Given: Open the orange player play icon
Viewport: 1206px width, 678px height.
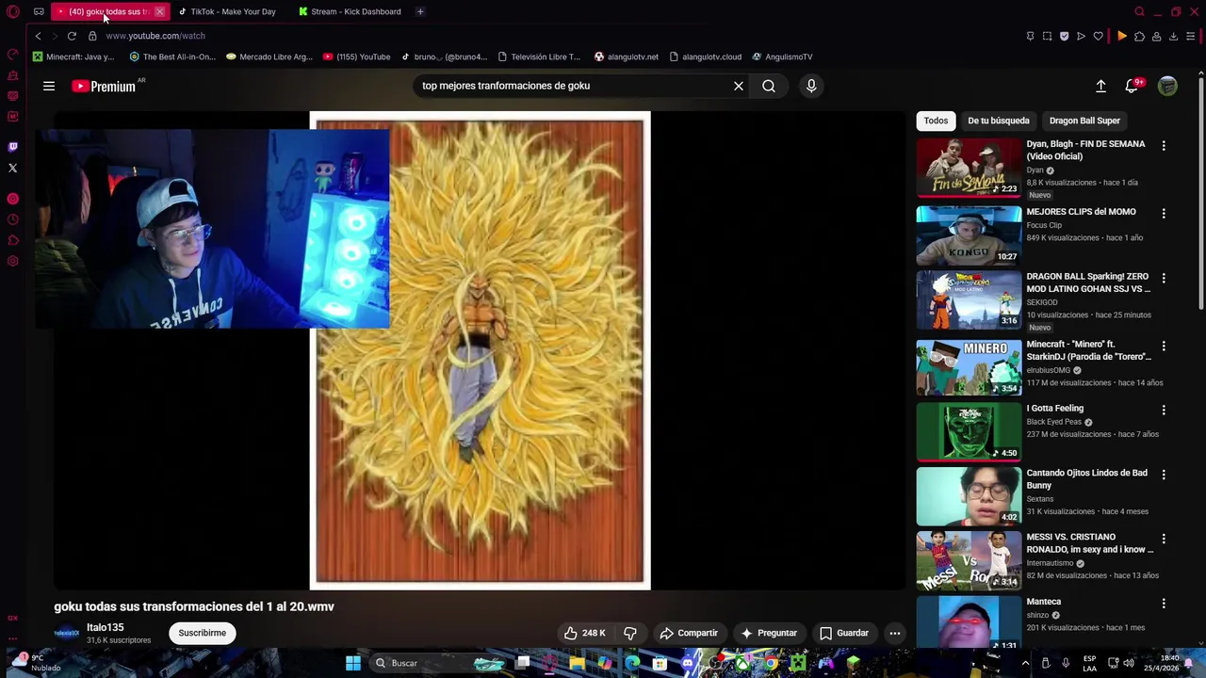Looking at the screenshot, I should click(1121, 36).
